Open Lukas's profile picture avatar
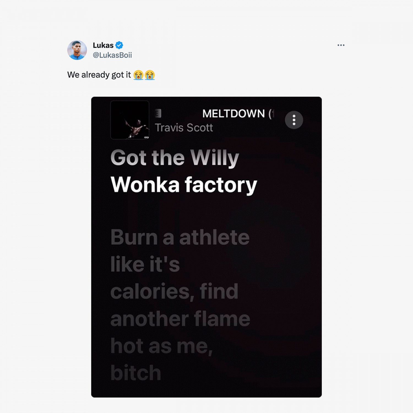The height and width of the screenshot is (413, 413). coord(77,50)
